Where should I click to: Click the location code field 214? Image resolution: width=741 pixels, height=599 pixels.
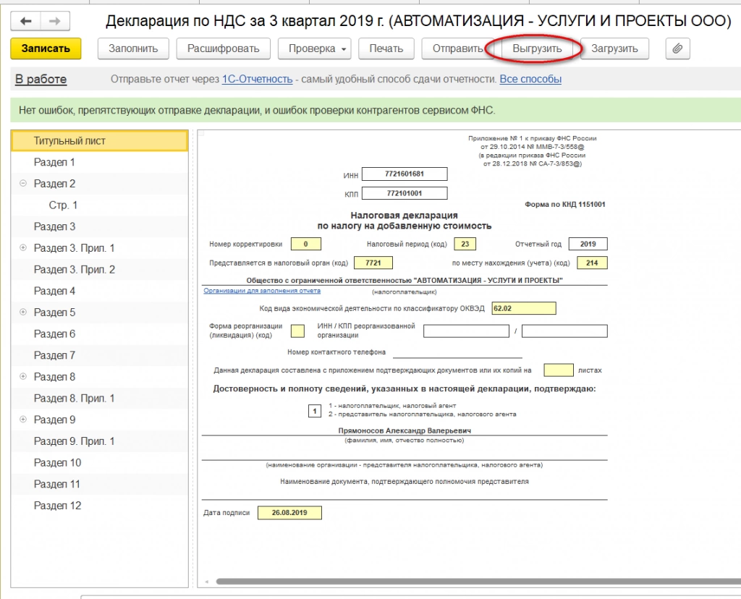coord(592,263)
